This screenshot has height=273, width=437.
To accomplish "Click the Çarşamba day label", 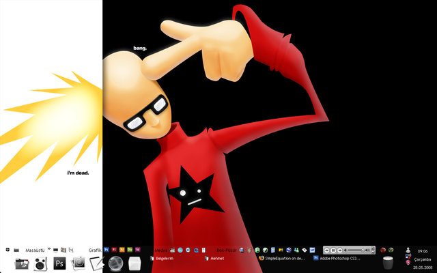I will pyautogui.click(x=423, y=259).
